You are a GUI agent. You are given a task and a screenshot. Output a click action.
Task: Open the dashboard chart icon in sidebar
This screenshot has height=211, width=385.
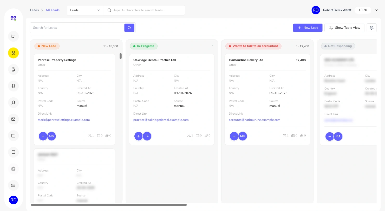[14, 36]
